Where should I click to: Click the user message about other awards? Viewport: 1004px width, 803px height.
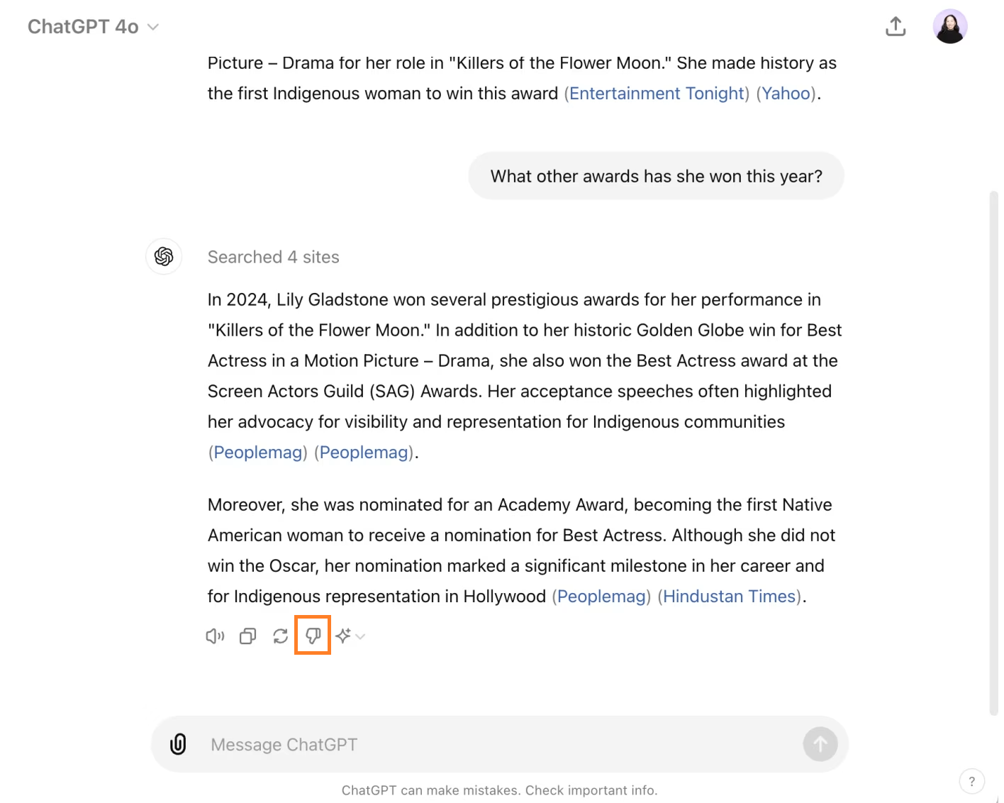pyautogui.click(x=656, y=177)
